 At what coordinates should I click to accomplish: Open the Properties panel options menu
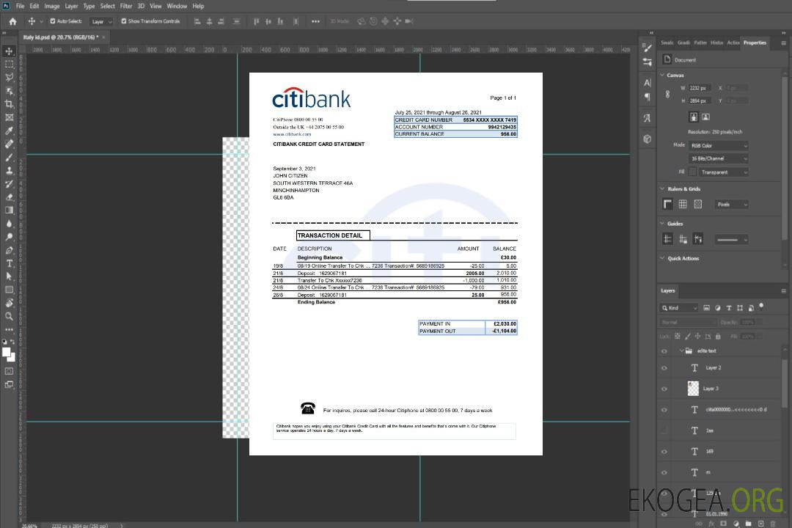pyautogui.click(x=783, y=43)
